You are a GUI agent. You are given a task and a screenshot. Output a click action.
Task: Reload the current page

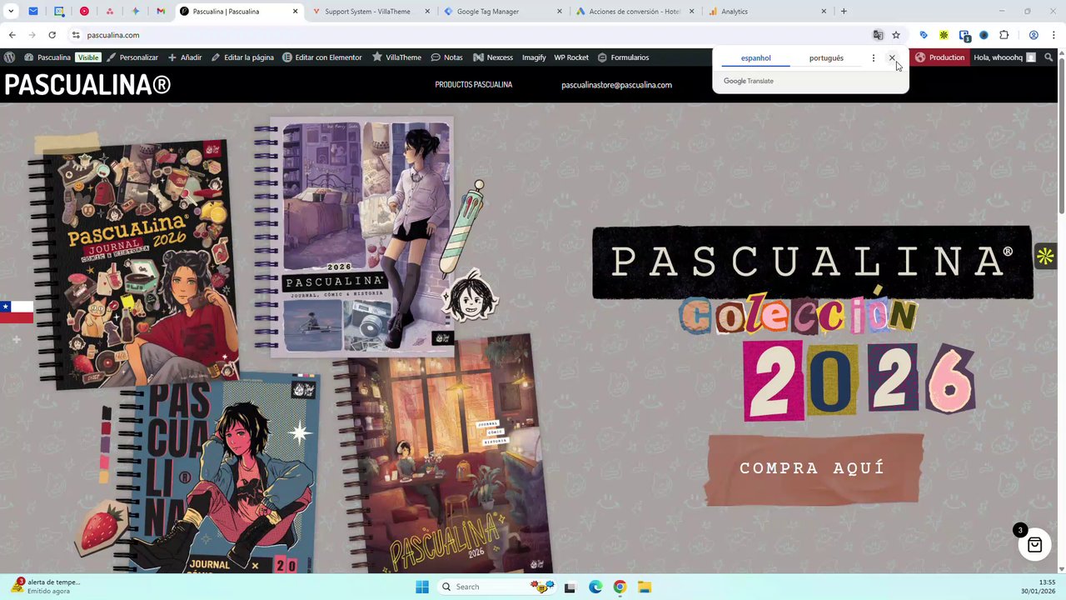52,35
